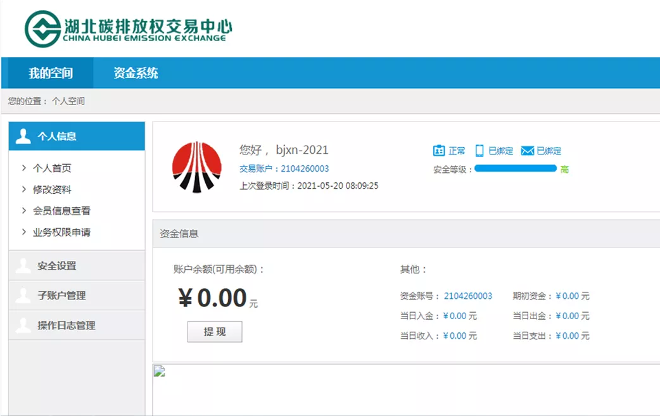The height and width of the screenshot is (416, 660).
Task: Expand the 安全设置 sidebar section
Action: [x=57, y=266]
